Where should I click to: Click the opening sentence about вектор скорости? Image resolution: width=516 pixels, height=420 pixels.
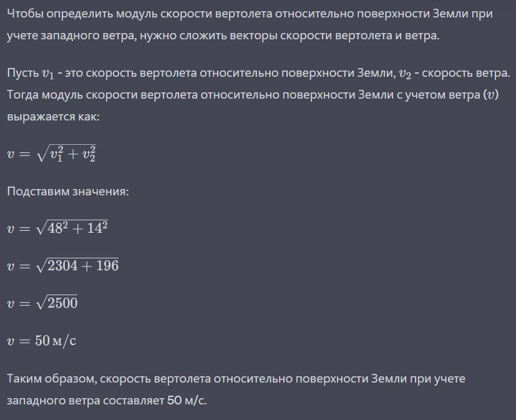250,24
